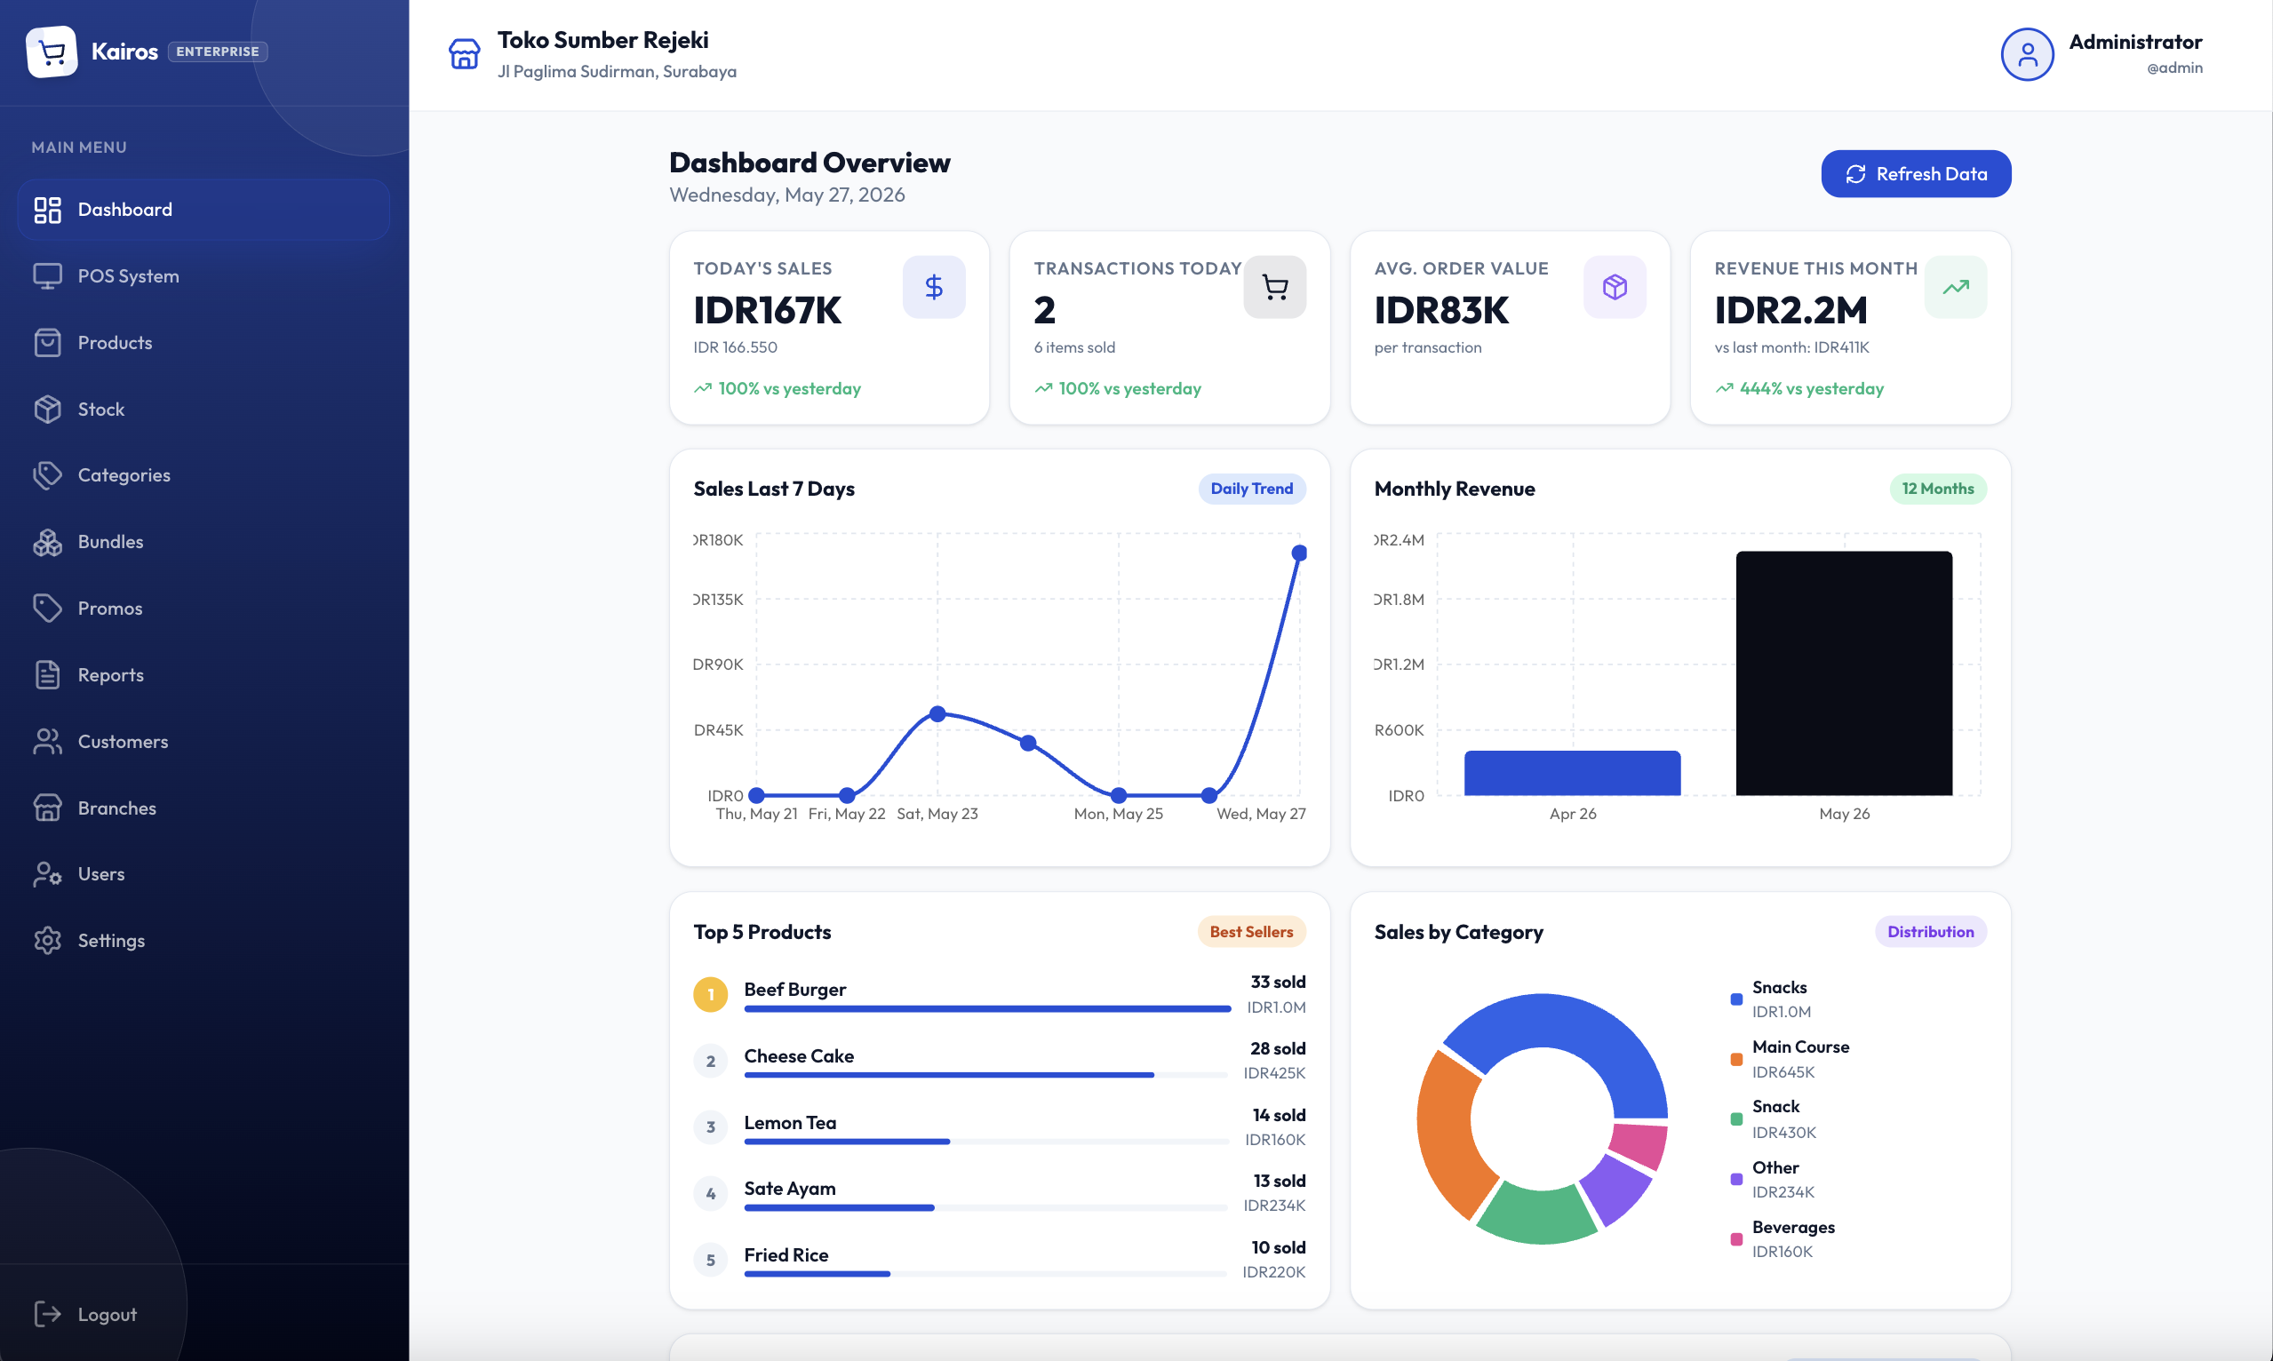Open the Administrator user avatar
Screen dimensions: 2273x1361
tap(2026, 55)
